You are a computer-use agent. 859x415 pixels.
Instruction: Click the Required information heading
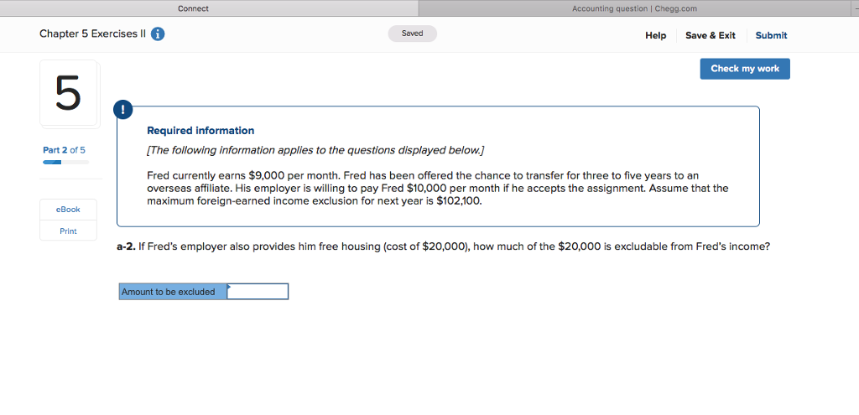(x=200, y=131)
